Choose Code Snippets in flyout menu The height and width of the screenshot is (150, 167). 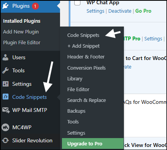tap(83, 35)
